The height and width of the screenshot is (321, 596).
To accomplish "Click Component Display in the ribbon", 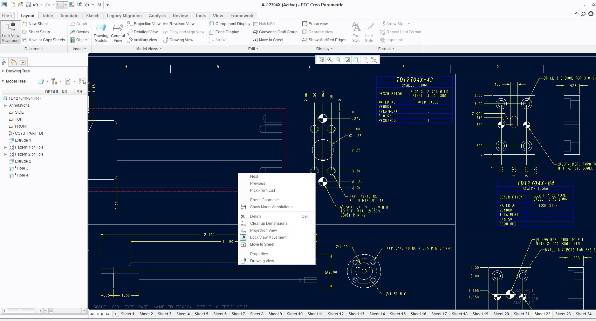I will coord(230,24).
